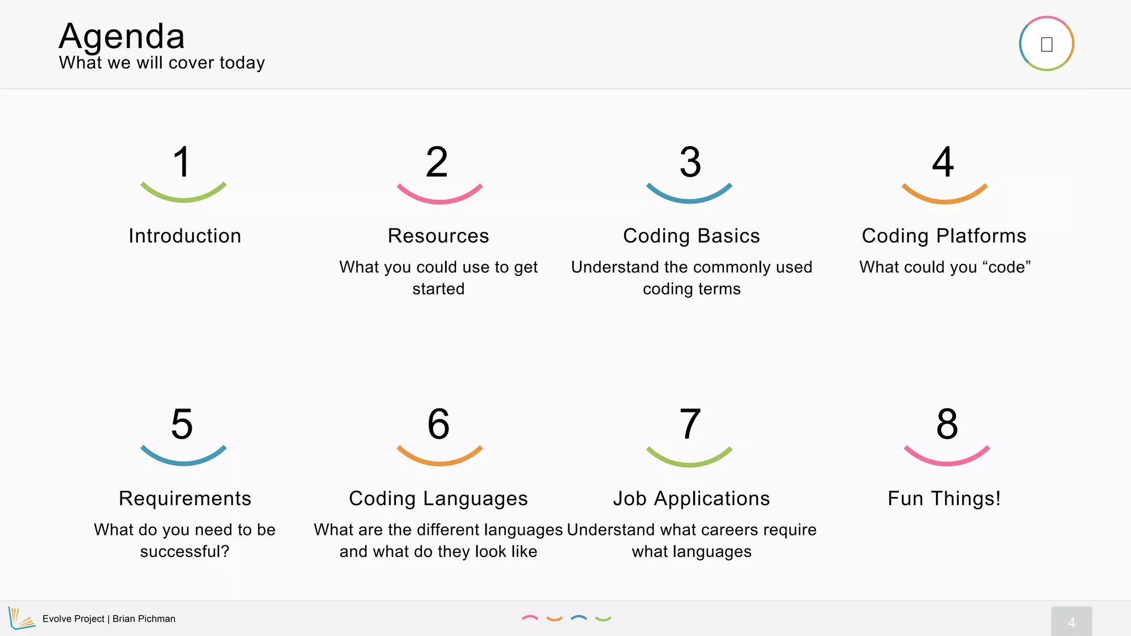Click "Understand what careers require what languages"

[x=691, y=540]
